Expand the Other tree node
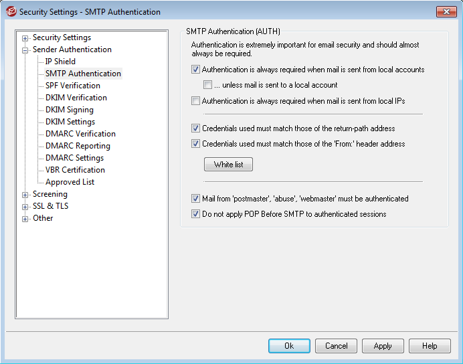The width and height of the screenshot is (463, 364). tap(25, 219)
